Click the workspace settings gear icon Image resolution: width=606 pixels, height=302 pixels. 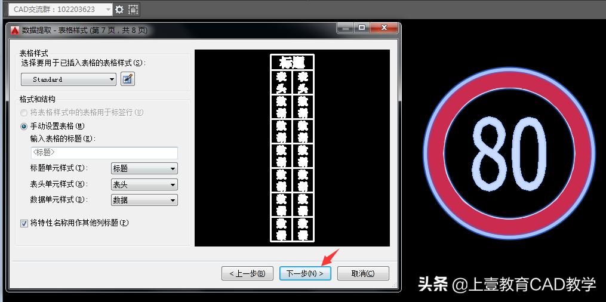click(x=119, y=10)
